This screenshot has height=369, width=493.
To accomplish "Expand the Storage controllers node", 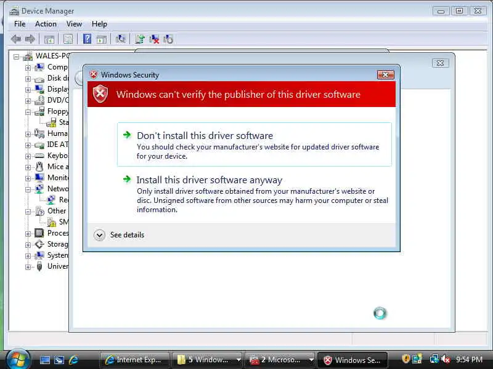I will [28, 245].
